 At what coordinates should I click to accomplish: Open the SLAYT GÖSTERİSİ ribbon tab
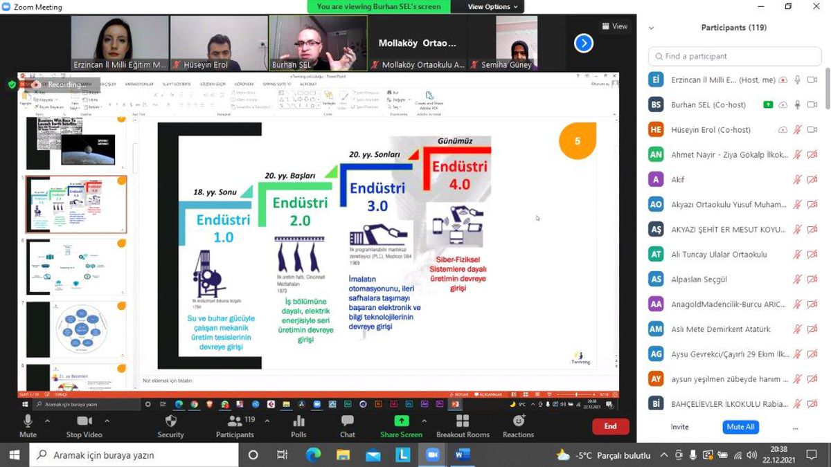click(x=177, y=84)
